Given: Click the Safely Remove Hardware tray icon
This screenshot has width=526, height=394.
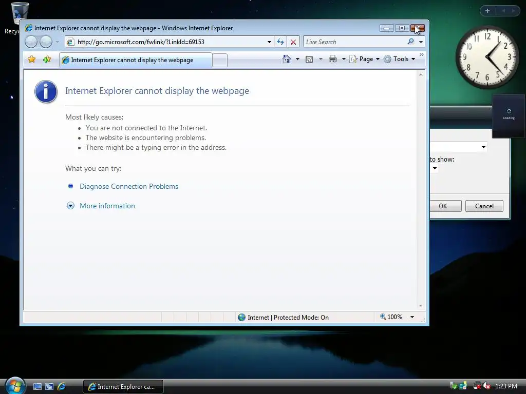Looking at the screenshot, I should coord(453,386).
